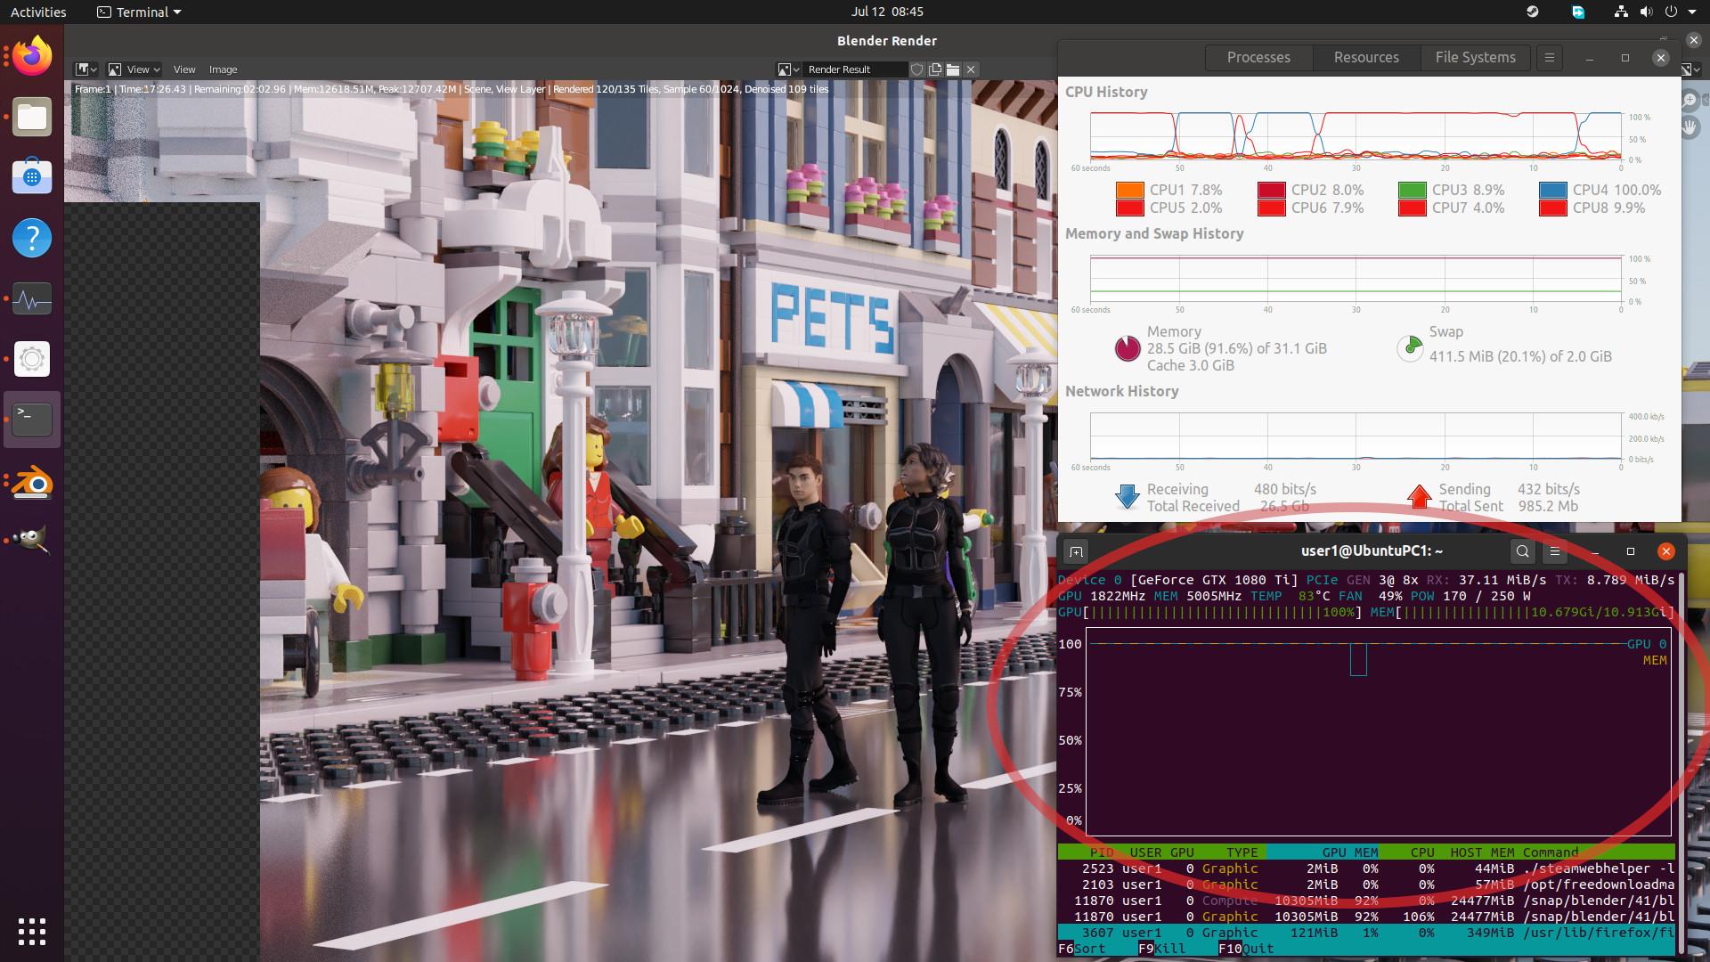Click the new image copy icon
The height and width of the screenshot is (962, 1710).
coord(935,69)
